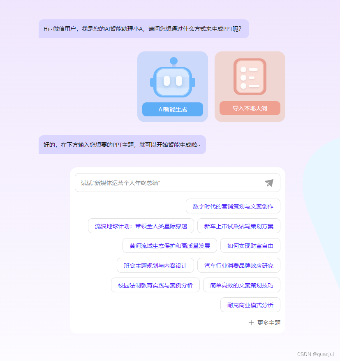340x361 pixels.
Task: Select topic 耐克商业模式分析
Action: pos(250,305)
